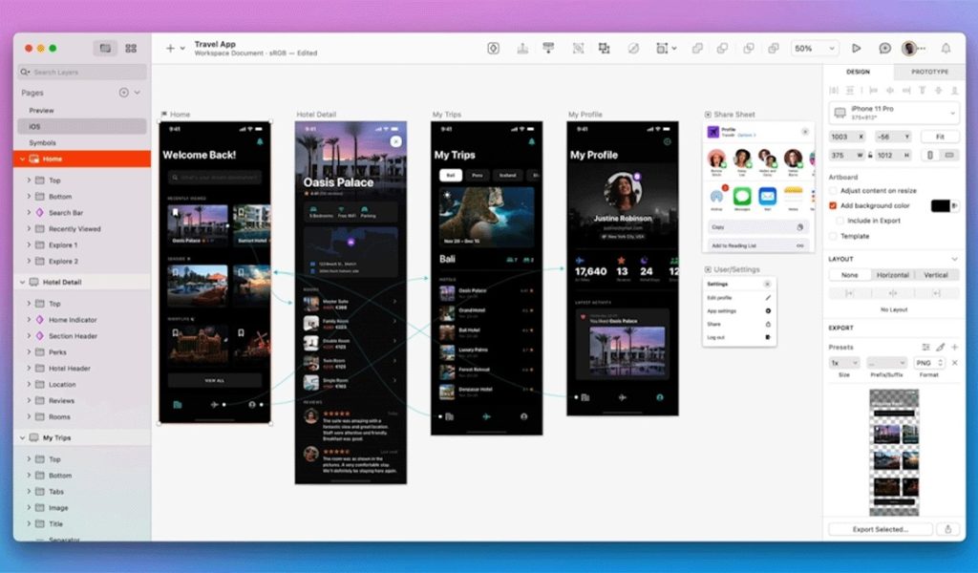Switch sidebar to the Components grid view
This screenshot has width=978, height=573.
tap(131, 48)
